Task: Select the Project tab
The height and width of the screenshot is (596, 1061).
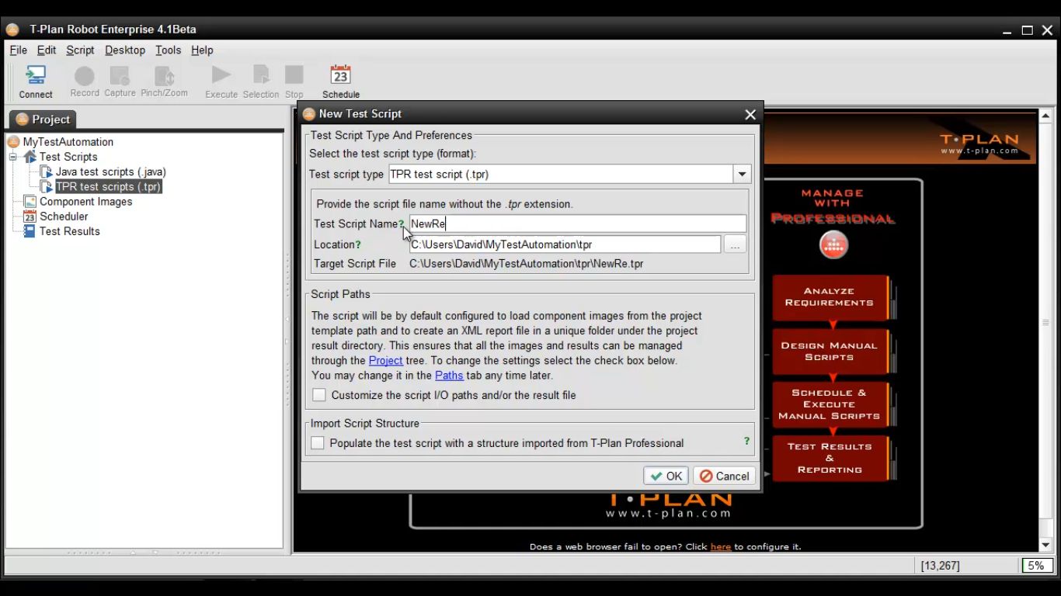Action: [x=43, y=119]
